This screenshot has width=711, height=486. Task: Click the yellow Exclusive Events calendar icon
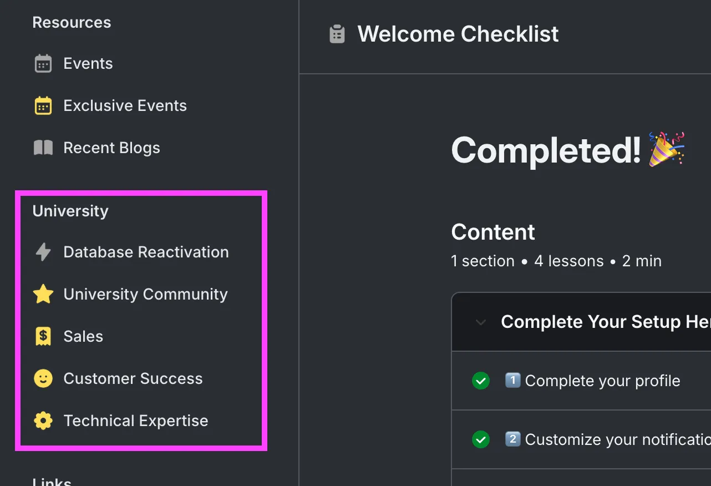click(43, 106)
